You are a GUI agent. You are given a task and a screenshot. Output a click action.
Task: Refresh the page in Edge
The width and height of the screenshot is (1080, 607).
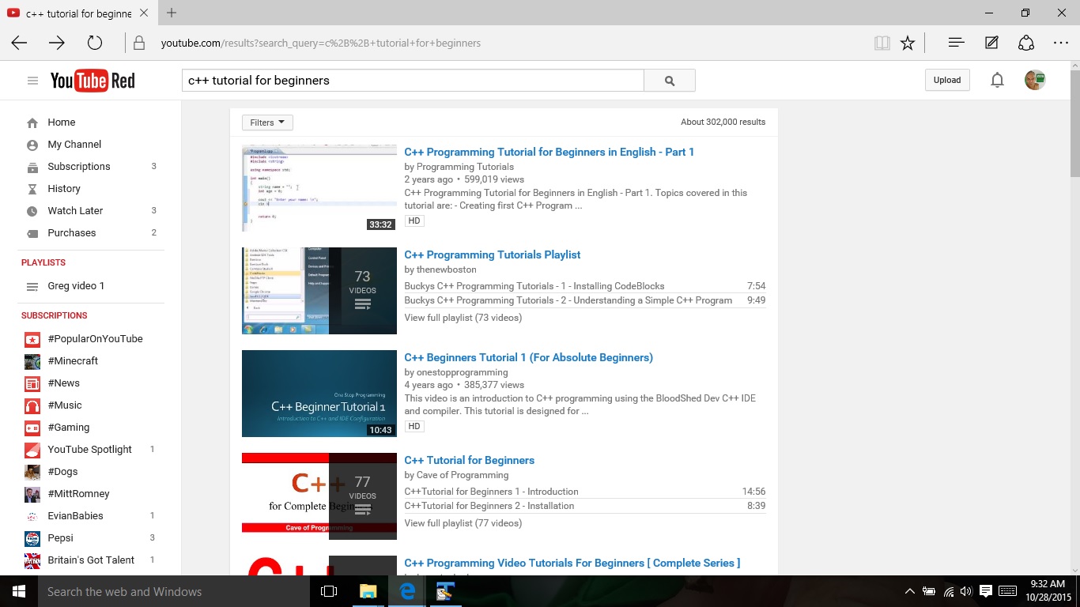click(x=95, y=43)
